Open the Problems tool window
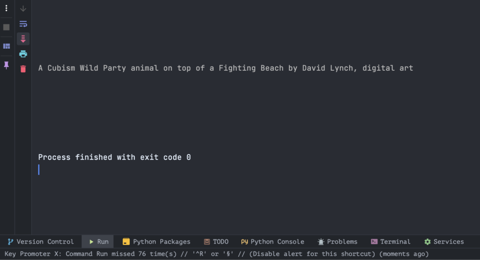The height and width of the screenshot is (260, 480). coord(337,242)
